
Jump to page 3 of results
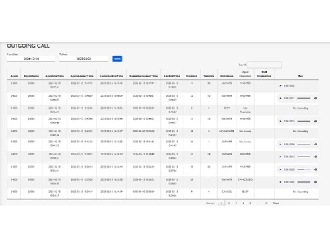coord(236,204)
